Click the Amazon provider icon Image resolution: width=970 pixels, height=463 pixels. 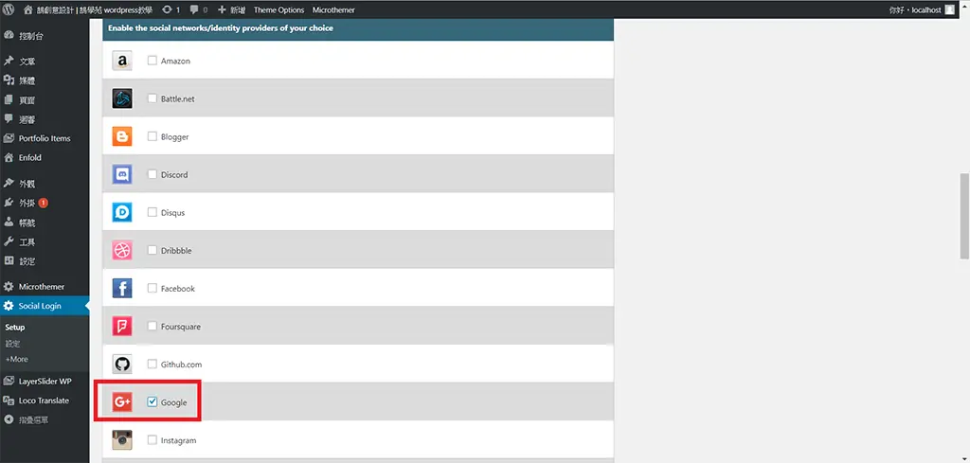coord(122,61)
